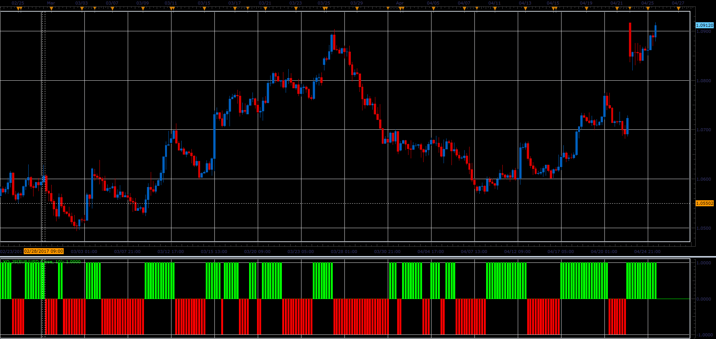Click the 03/20 09:00 time axis label
The height and width of the screenshot is (339, 716).
point(257,252)
